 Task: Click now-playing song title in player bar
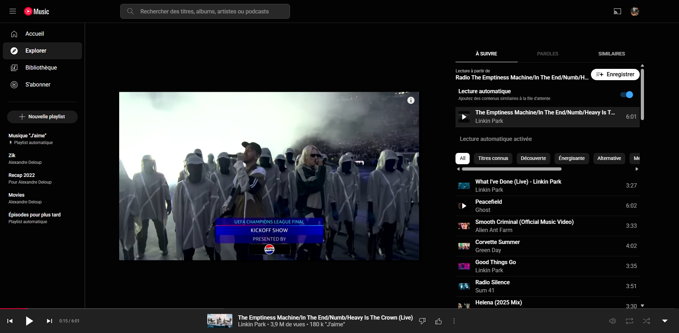(325, 318)
